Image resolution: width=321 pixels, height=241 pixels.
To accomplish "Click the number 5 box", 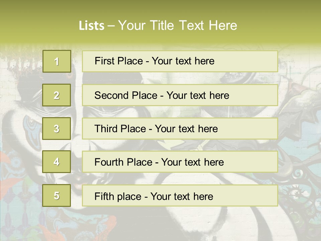I will pos(57,195).
